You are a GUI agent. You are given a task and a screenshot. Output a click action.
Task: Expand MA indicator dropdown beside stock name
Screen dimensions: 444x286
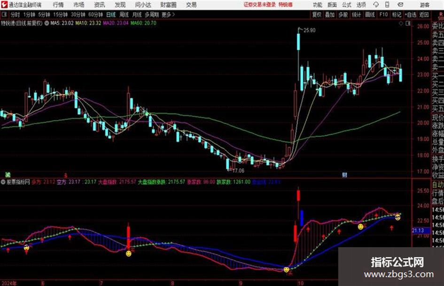(47, 23)
